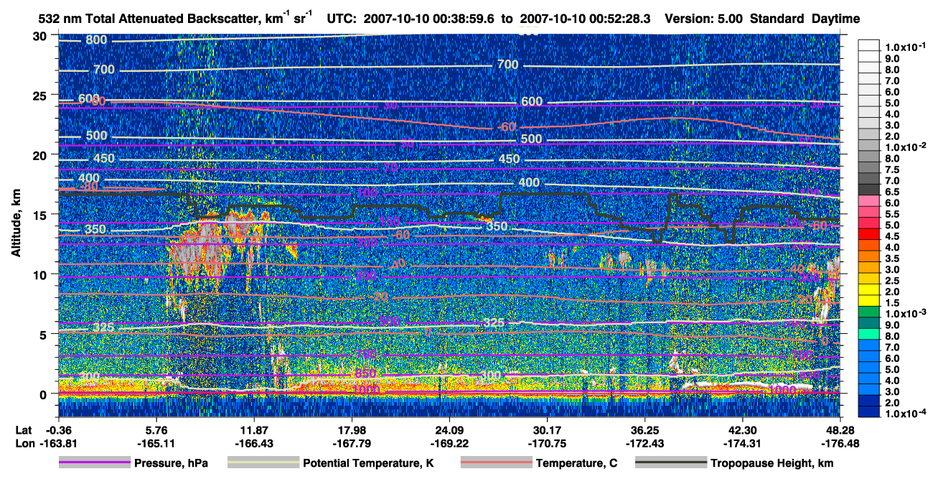Click the Potential Temperature, K legend line sample
This screenshot has width=933, height=479.
point(263,463)
